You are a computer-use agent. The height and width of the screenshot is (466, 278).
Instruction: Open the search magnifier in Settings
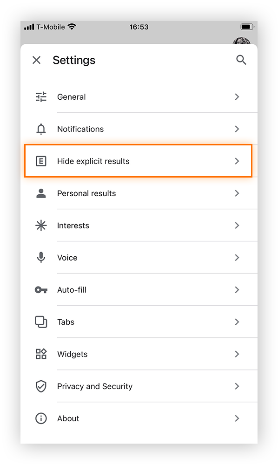click(x=241, y=60)
